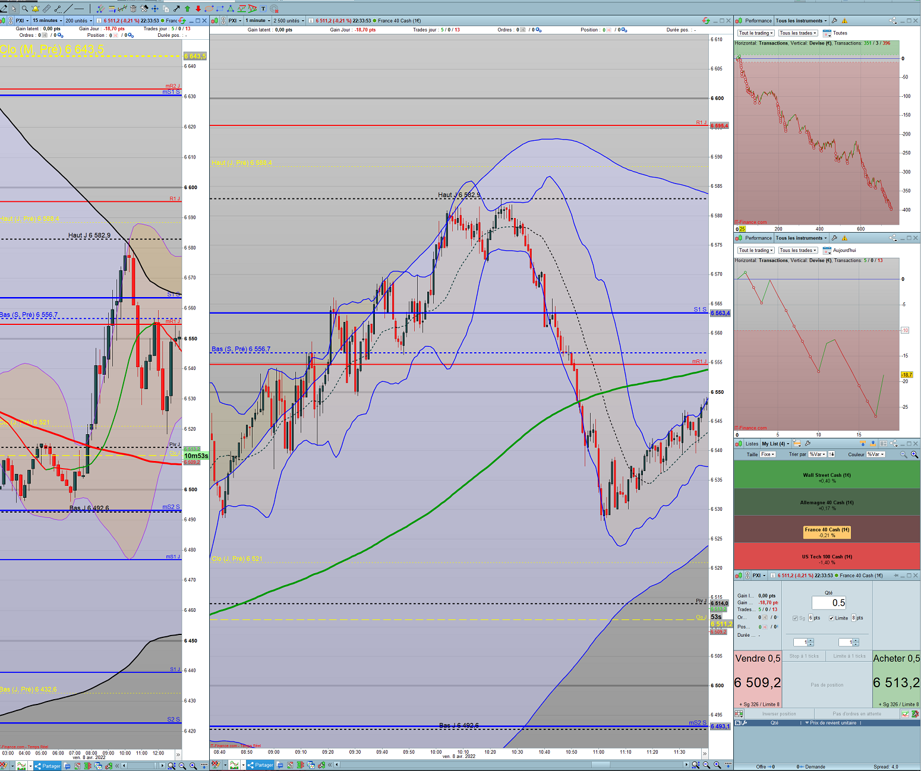This screenshot has width=921, height=771.
Task: Switch to the Listes tab
Action: [752, 444]
